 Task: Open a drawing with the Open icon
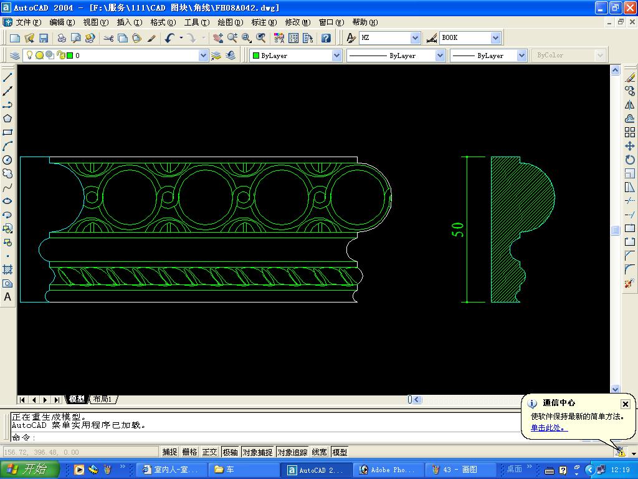[29, 38]
